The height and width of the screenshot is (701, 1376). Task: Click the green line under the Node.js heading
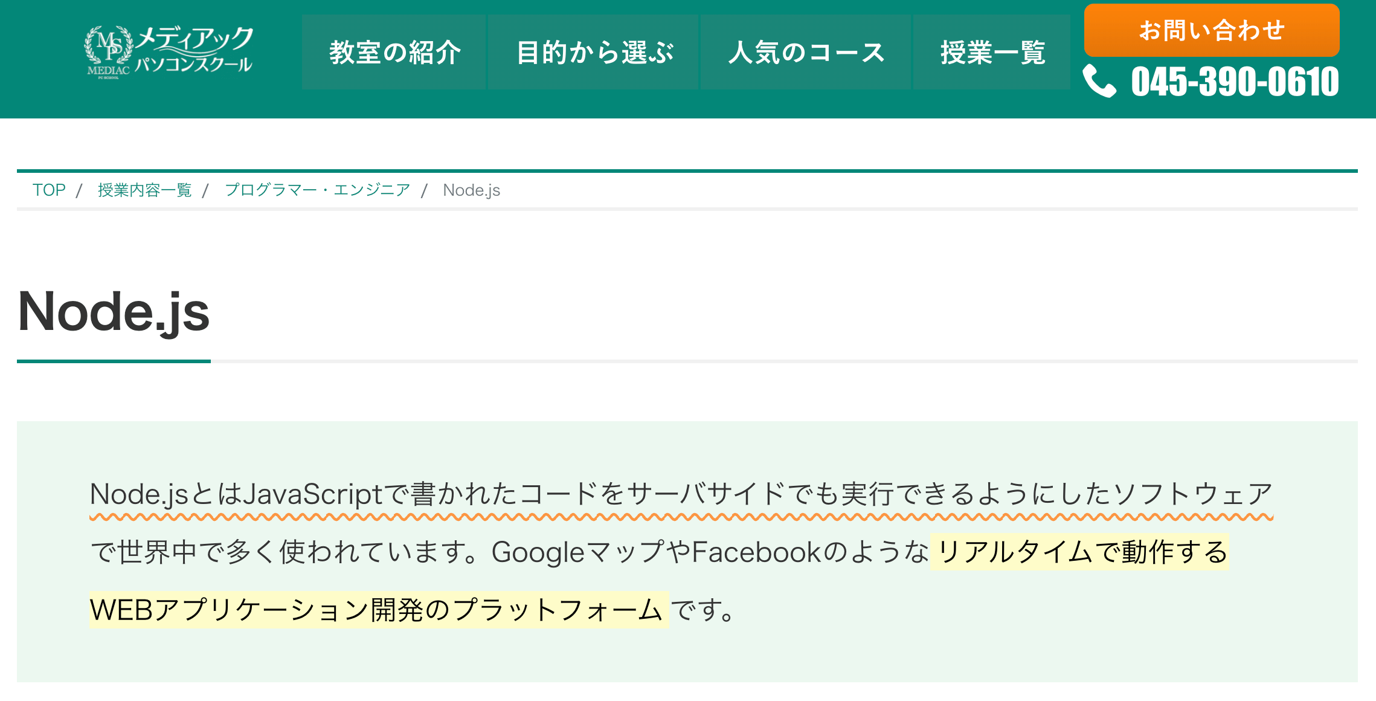(114, 361)
